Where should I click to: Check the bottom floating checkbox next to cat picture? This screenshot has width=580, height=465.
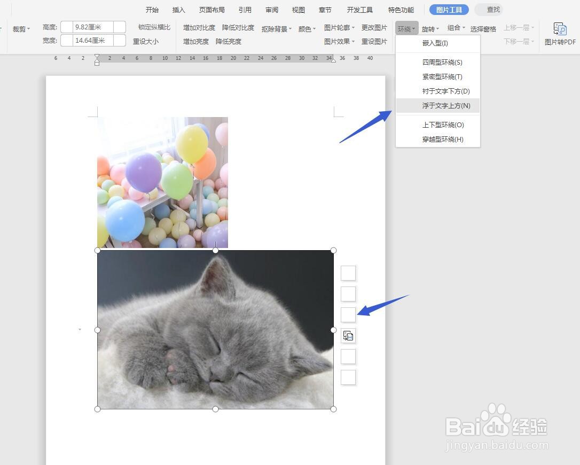coord(348,377)
